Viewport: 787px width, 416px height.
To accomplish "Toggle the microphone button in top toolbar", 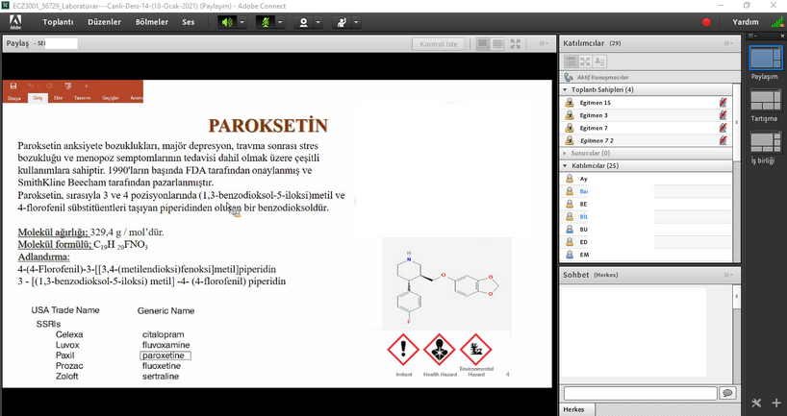I will click(x=267, y=21).
